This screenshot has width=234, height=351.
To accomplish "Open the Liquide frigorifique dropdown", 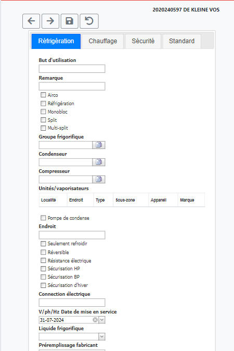I will coord(102,336).
